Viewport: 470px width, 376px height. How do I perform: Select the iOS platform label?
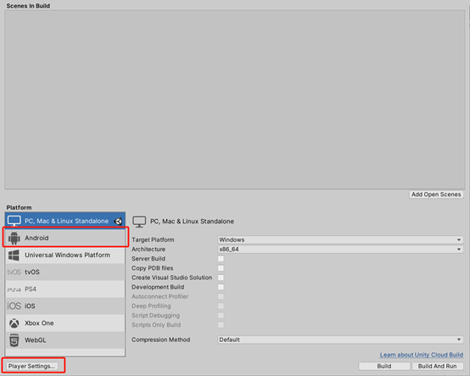pos(30,306)
